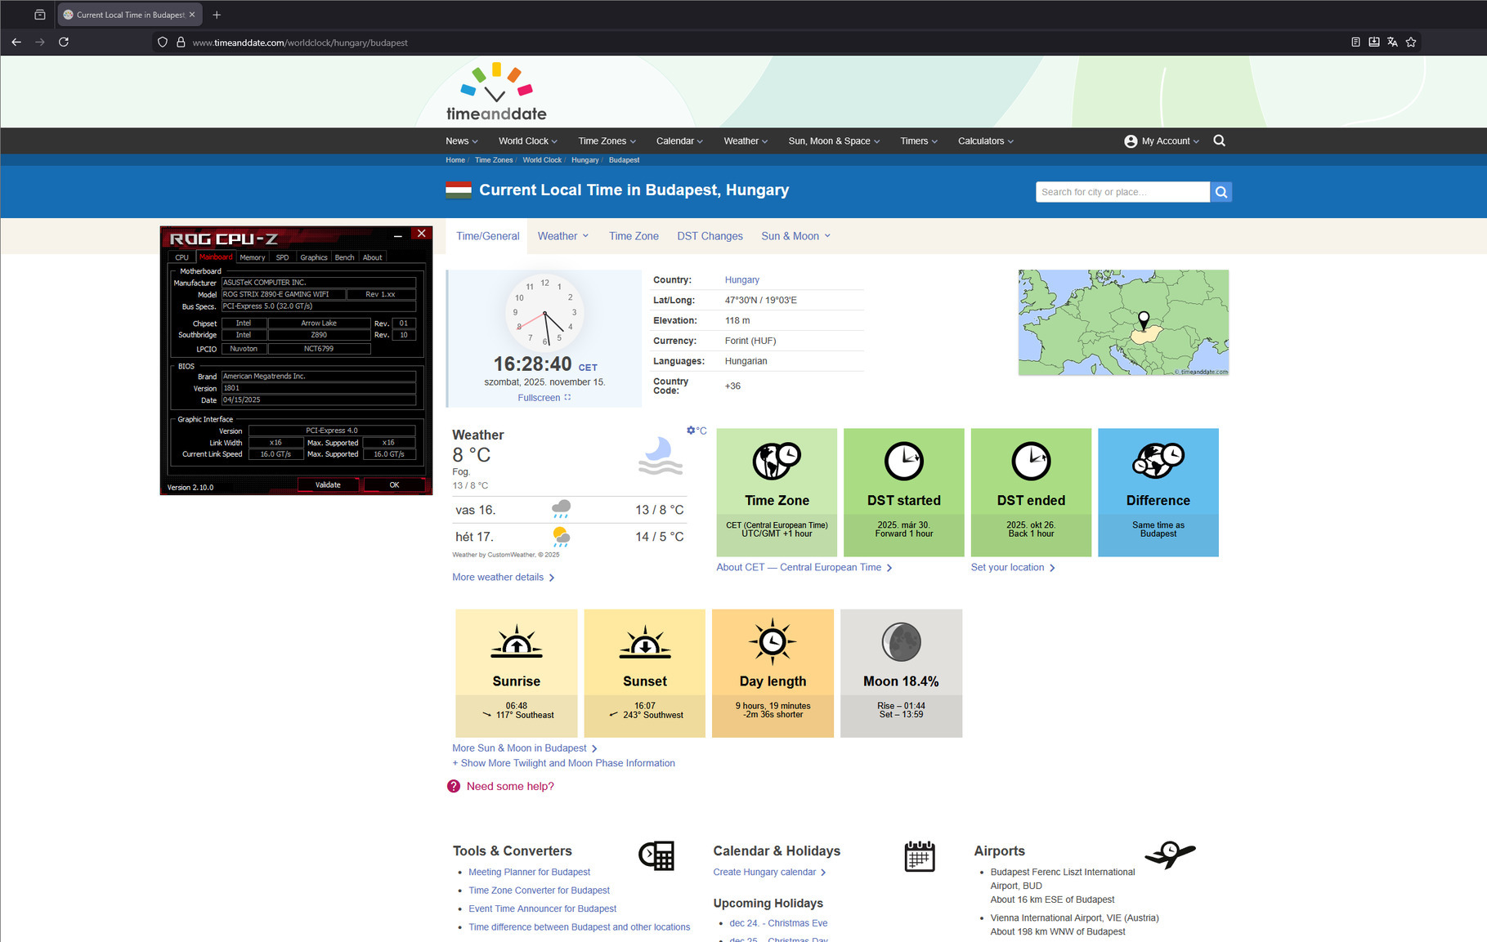Open the Moon 18.4% phase tile
The width and height of the screenshot is (1487, 942).
tap(901, 673)
